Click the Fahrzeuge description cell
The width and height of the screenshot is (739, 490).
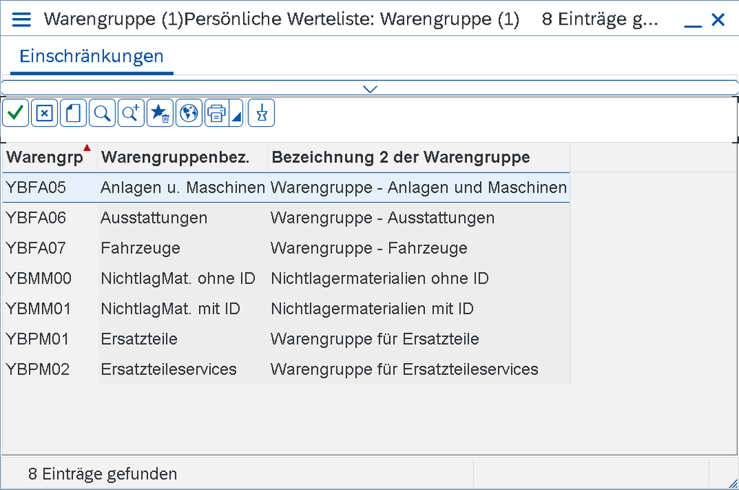tap(183, 248)
